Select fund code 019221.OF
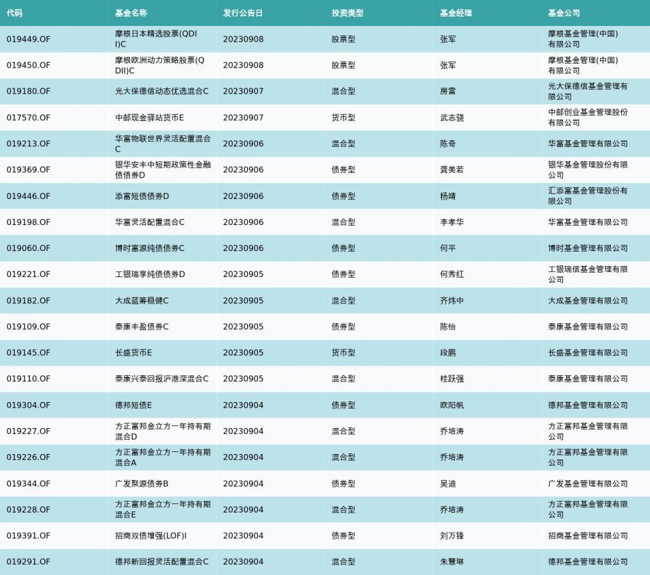This screenshot has height=575, width=650. [28, 274]
